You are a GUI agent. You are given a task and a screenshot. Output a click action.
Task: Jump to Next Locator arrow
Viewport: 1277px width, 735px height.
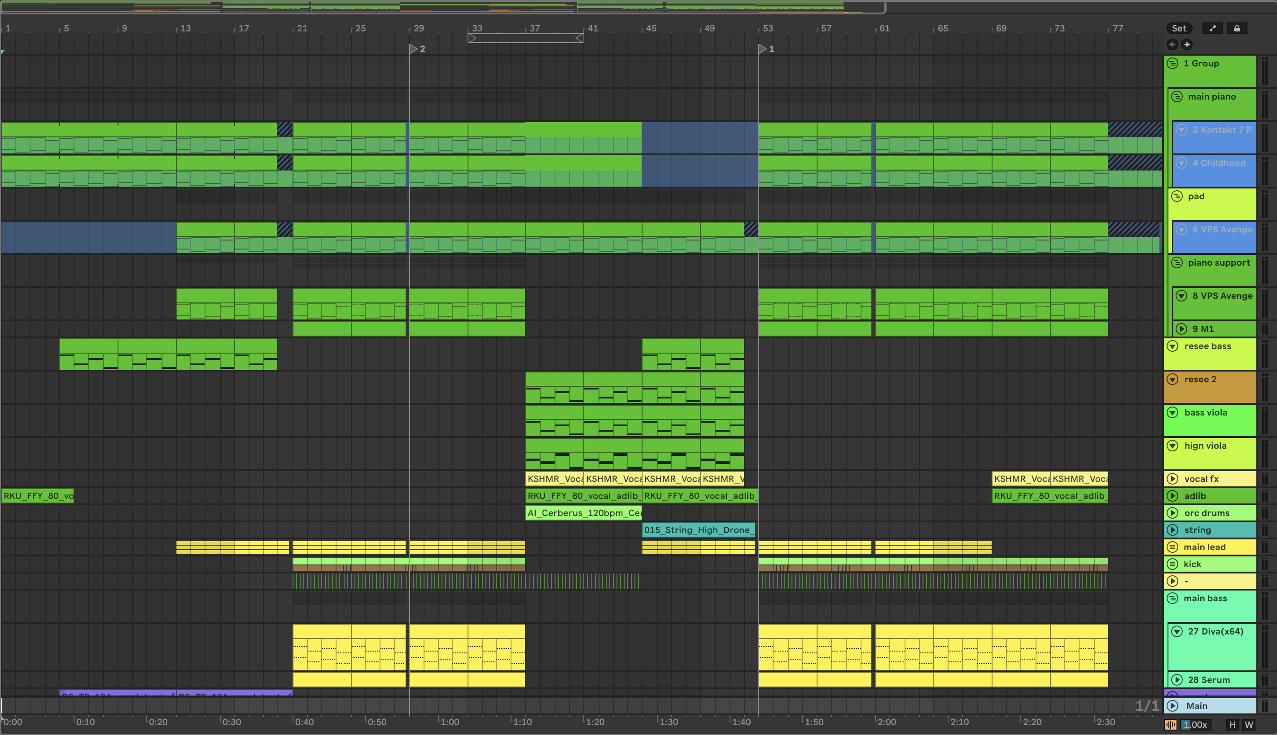(x=1187, y=44)
